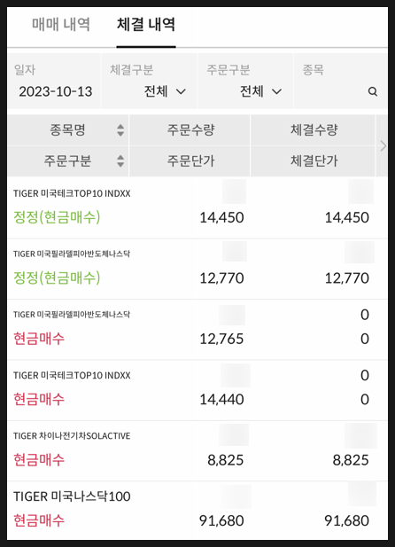Open the 주문구분 전체 dropdown
Image resolution: width=395 pixels, height=547 pixels.
click(260, 91)
